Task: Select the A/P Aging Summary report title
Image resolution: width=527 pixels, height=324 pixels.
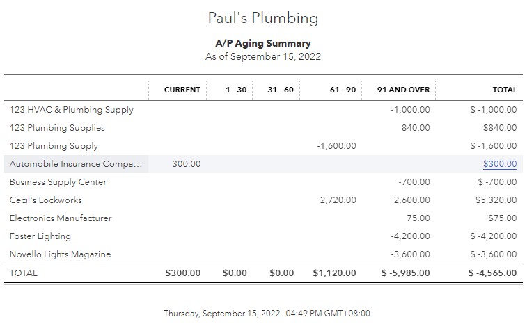Action: pos(263,44)
